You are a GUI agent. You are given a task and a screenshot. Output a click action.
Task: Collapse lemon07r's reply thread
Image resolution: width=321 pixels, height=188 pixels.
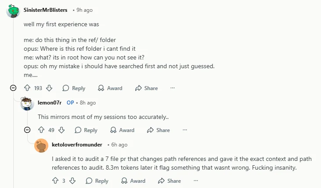(x=27, y=130)
